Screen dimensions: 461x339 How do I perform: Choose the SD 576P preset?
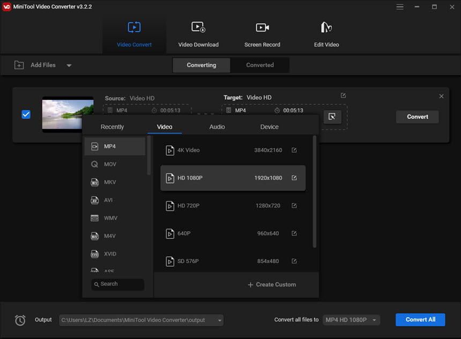click(x=233, y=261)
